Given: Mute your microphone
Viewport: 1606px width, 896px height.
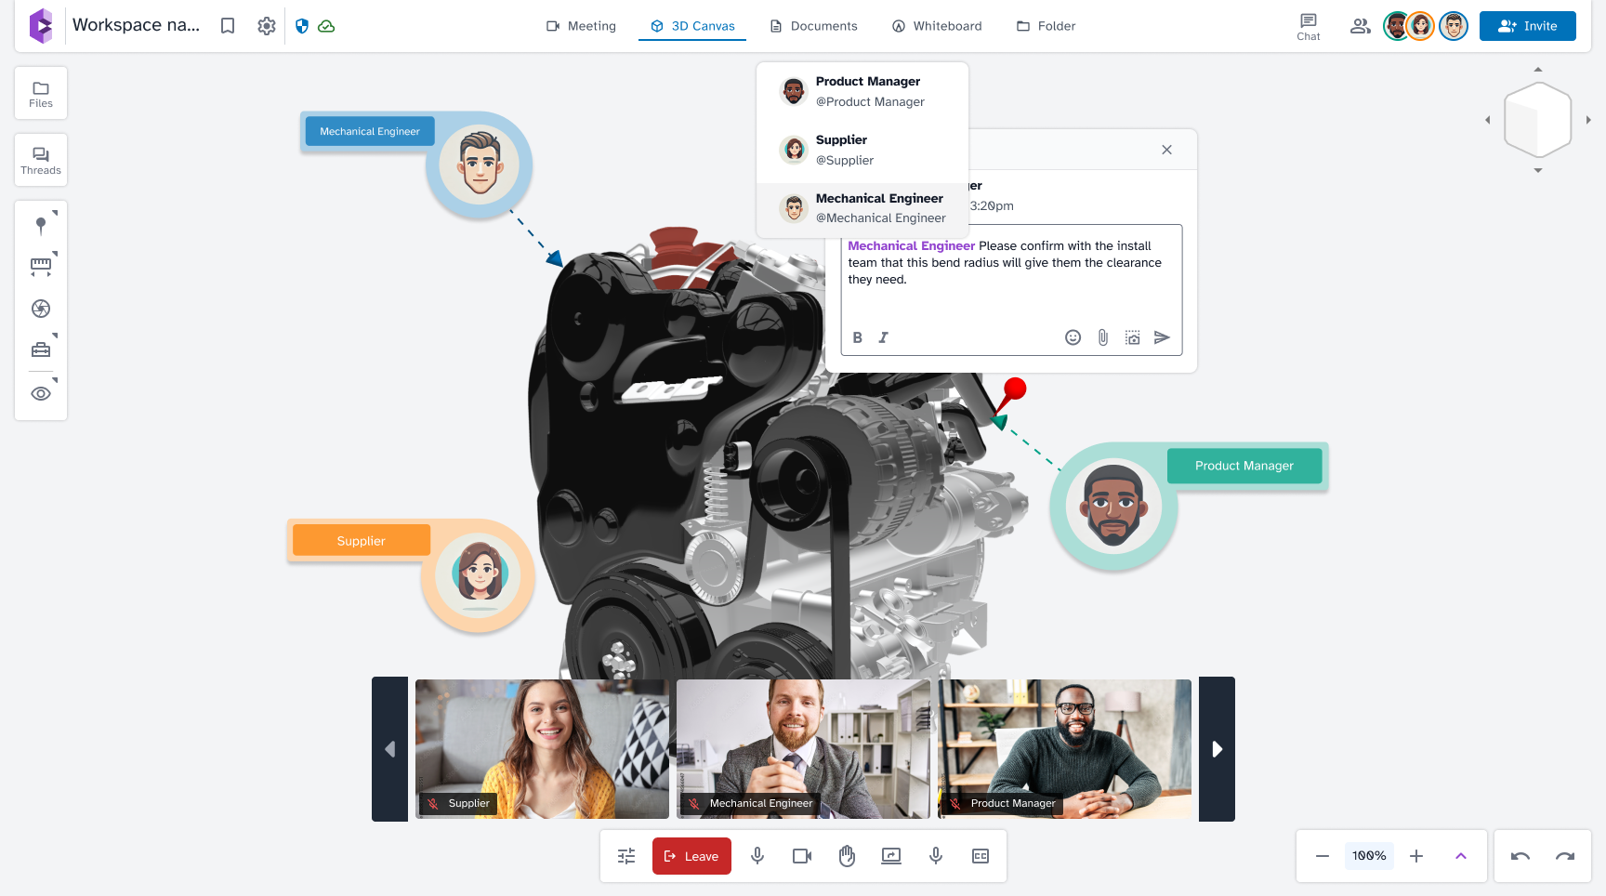Looking at the screenshot, I should coord(757,855).
